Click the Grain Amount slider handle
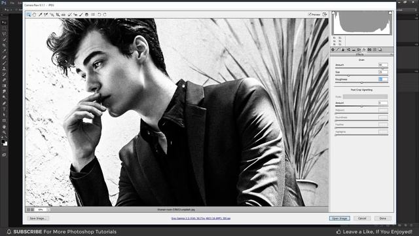This screenshot has height=236, width=419. pos(382,68)
